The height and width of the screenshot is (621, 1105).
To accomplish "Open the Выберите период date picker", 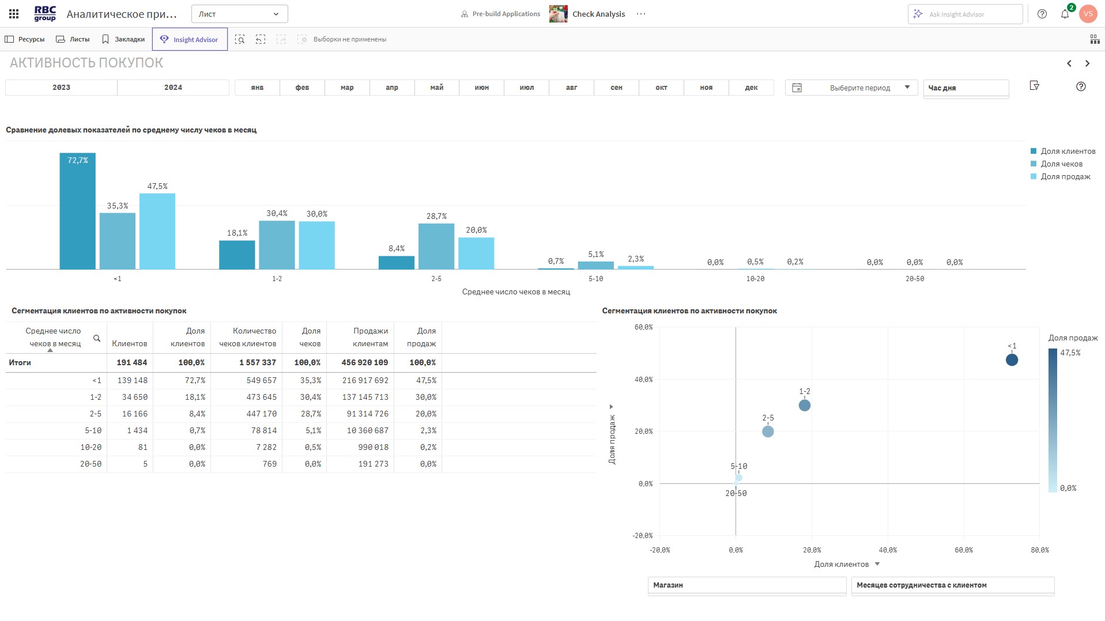I will tap(851, 88).
